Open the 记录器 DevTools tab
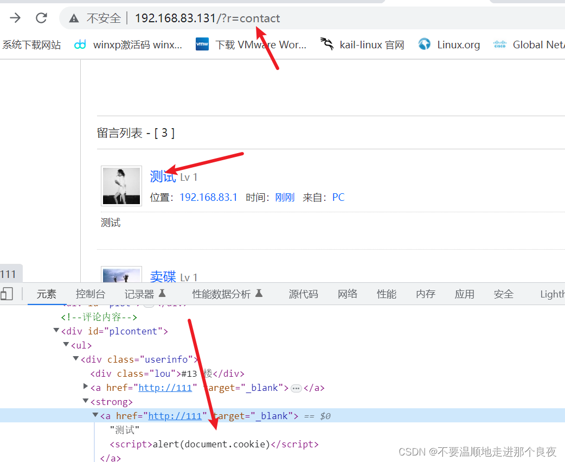The image size is (565, 462). point(145,294)
